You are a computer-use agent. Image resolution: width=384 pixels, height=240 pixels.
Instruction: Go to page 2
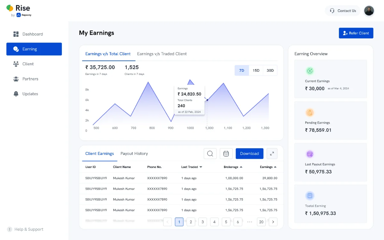click(x=191, y=222)
